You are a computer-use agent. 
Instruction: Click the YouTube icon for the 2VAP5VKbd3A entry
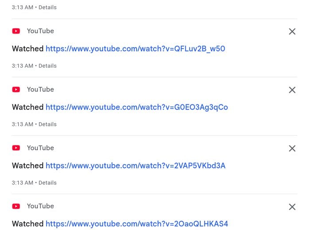[16, 148]
